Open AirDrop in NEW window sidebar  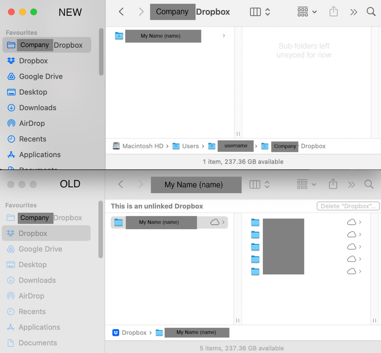coord(32,123)
